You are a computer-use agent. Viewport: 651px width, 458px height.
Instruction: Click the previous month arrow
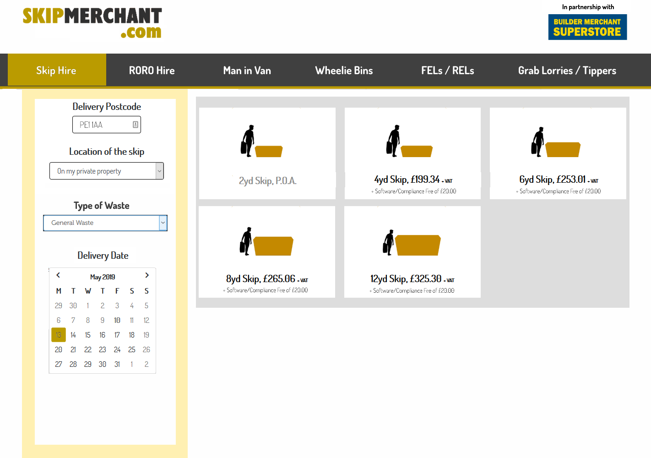click(58, 275)
